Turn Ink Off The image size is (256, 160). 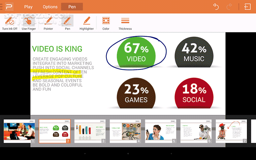pyautogui.click(x=10, y=23)
